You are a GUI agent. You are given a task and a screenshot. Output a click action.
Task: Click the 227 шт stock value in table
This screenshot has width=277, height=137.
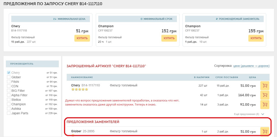[x=203, y=86]
